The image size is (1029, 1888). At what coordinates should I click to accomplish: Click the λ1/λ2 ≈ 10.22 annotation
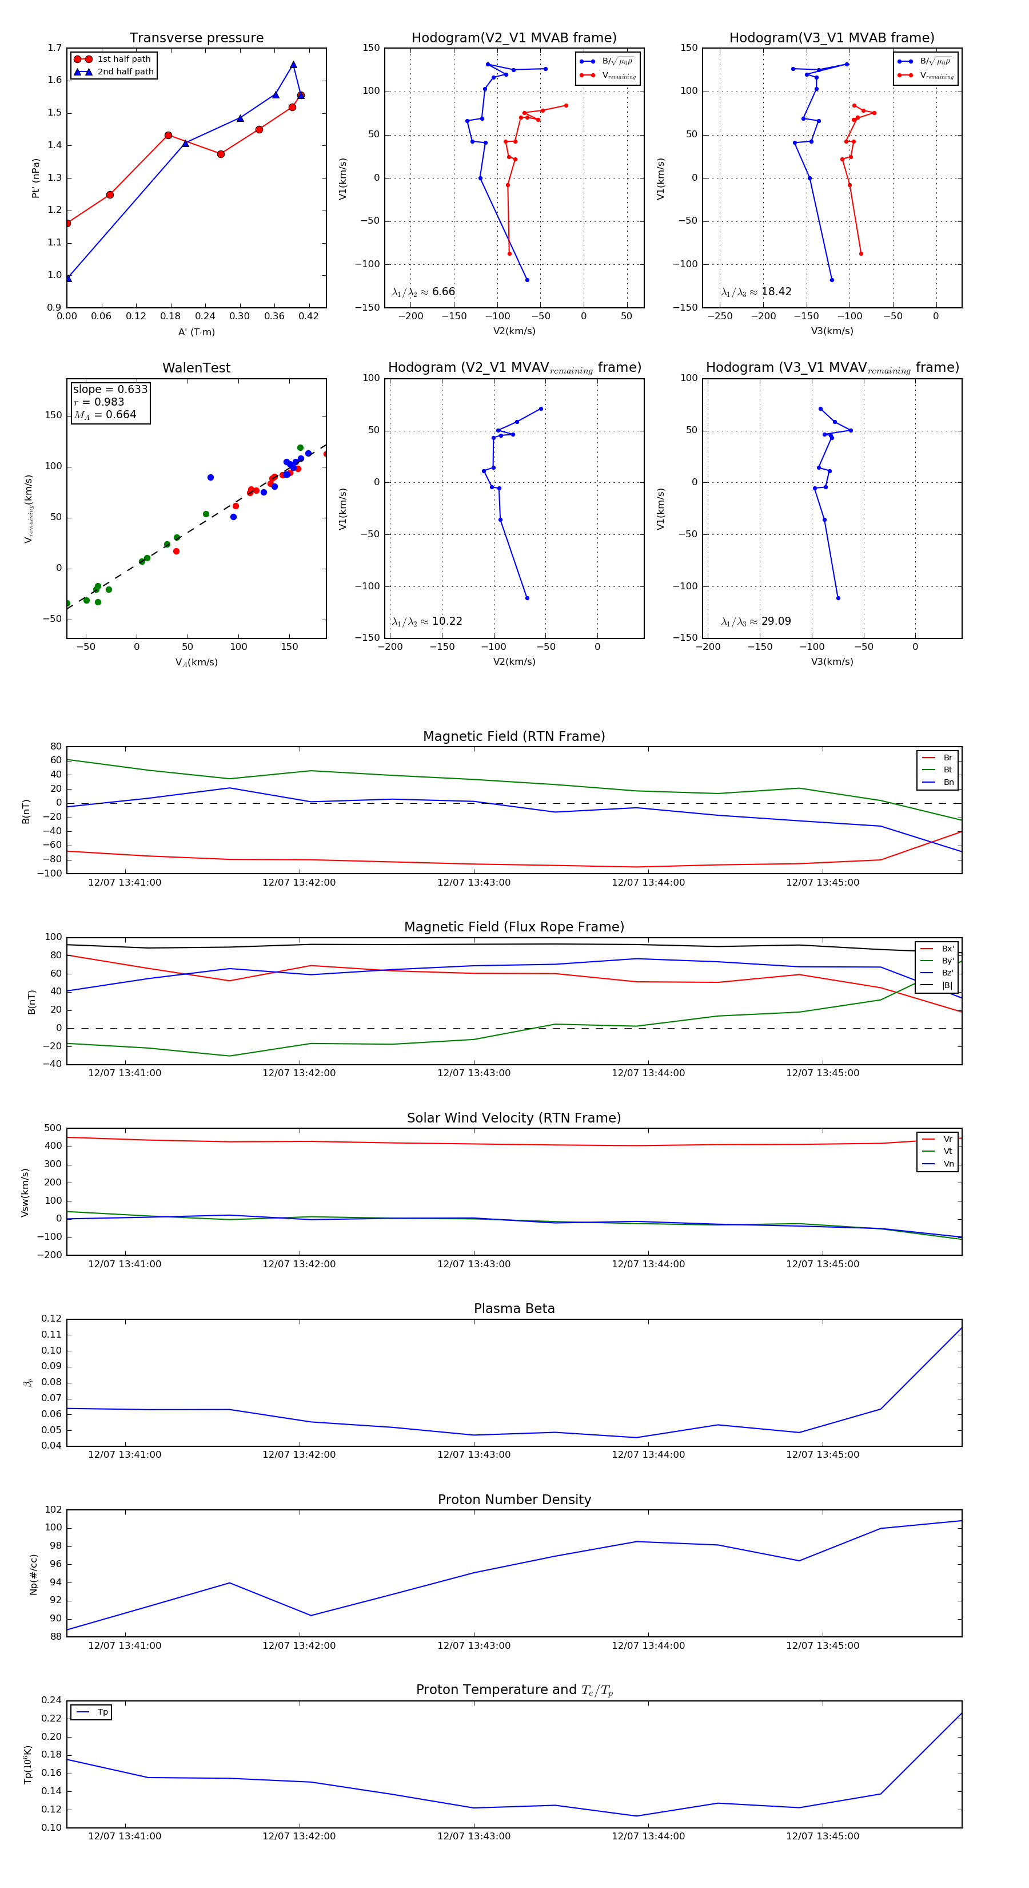[427, 621]
